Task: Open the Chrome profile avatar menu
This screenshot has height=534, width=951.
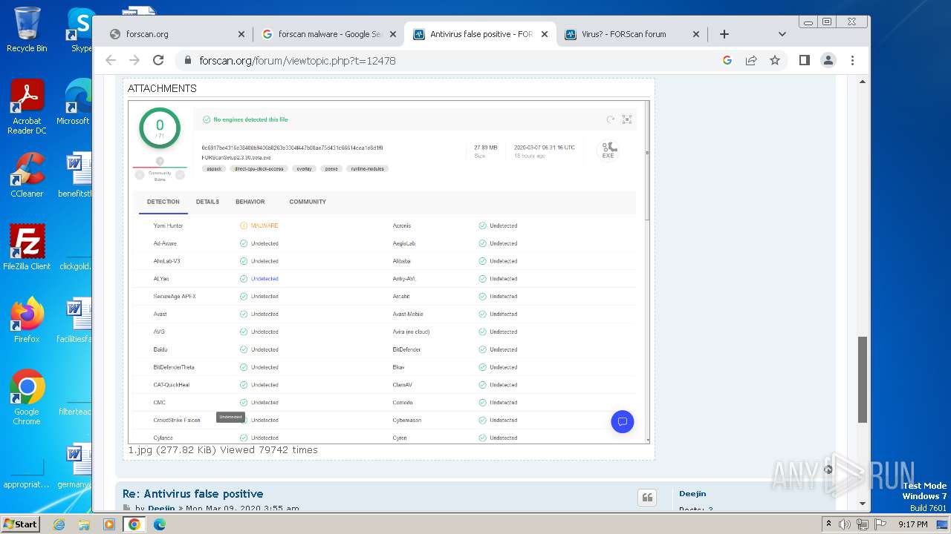Action: coord(828,60)
